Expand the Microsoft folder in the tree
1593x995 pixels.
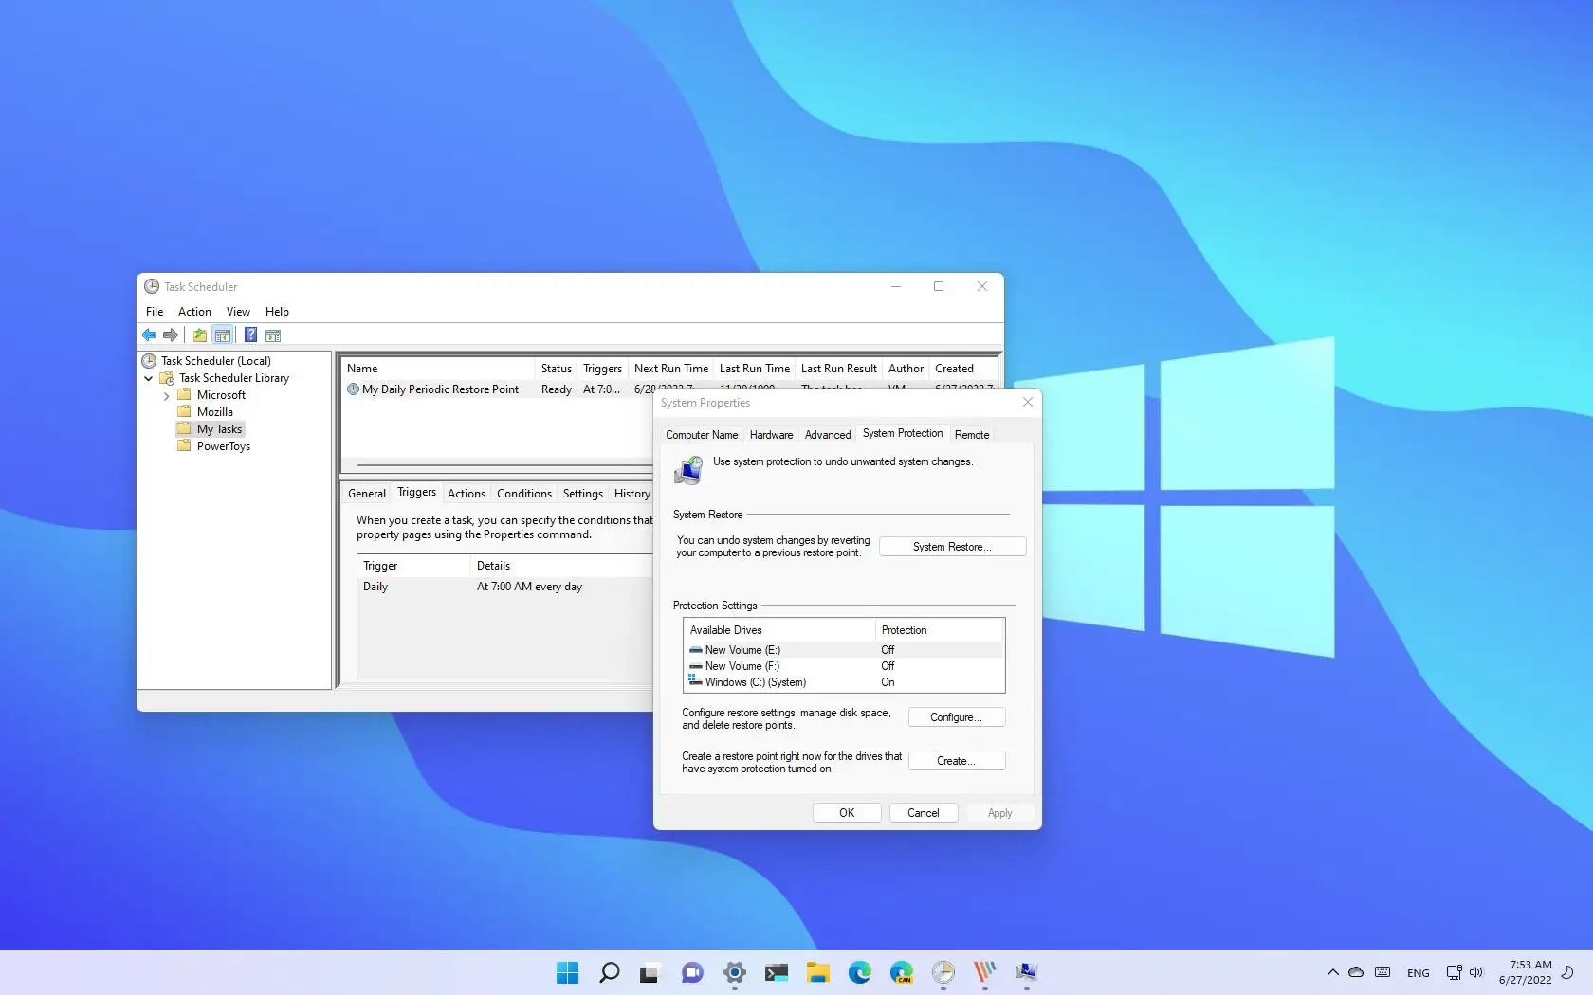click(167, 395)
